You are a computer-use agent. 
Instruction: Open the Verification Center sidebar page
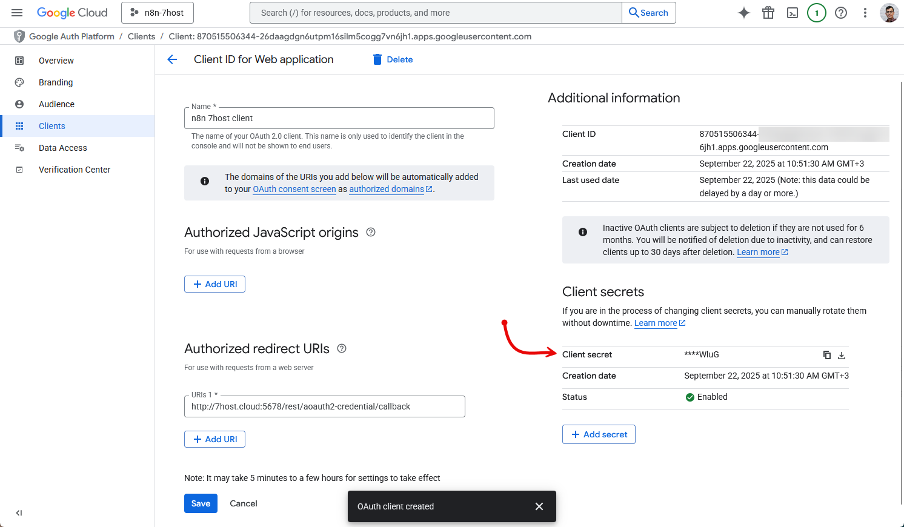[77, 170]
